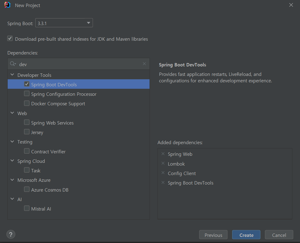Check Spring Configuration Processor

point(27,94)
